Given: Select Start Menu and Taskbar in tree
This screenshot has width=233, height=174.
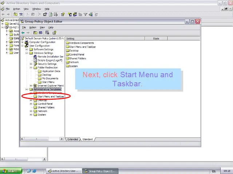Looking at the screenshot, I should pos(51,97).
